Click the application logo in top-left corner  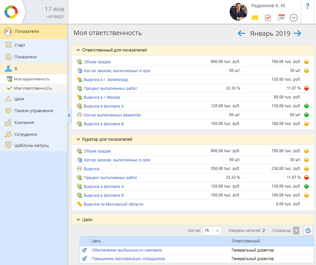coord(11,12)
